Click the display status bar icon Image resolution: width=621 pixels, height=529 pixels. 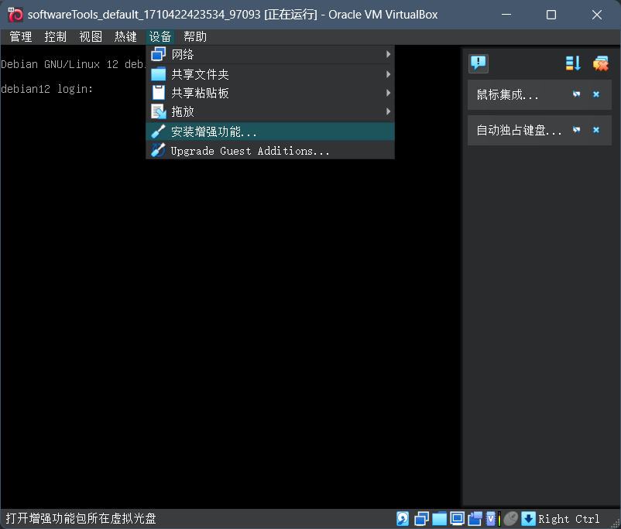point(457,519)
